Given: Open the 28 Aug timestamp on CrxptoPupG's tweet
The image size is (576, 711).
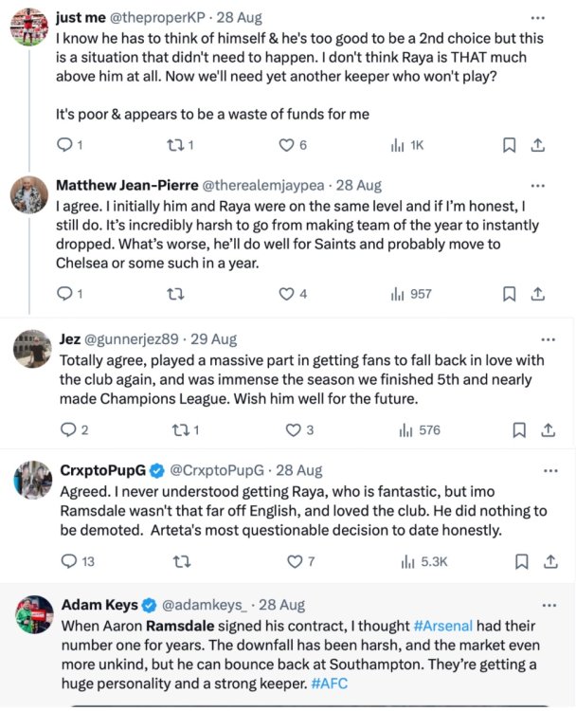Looking at the screenshot, I should [297, 470].
